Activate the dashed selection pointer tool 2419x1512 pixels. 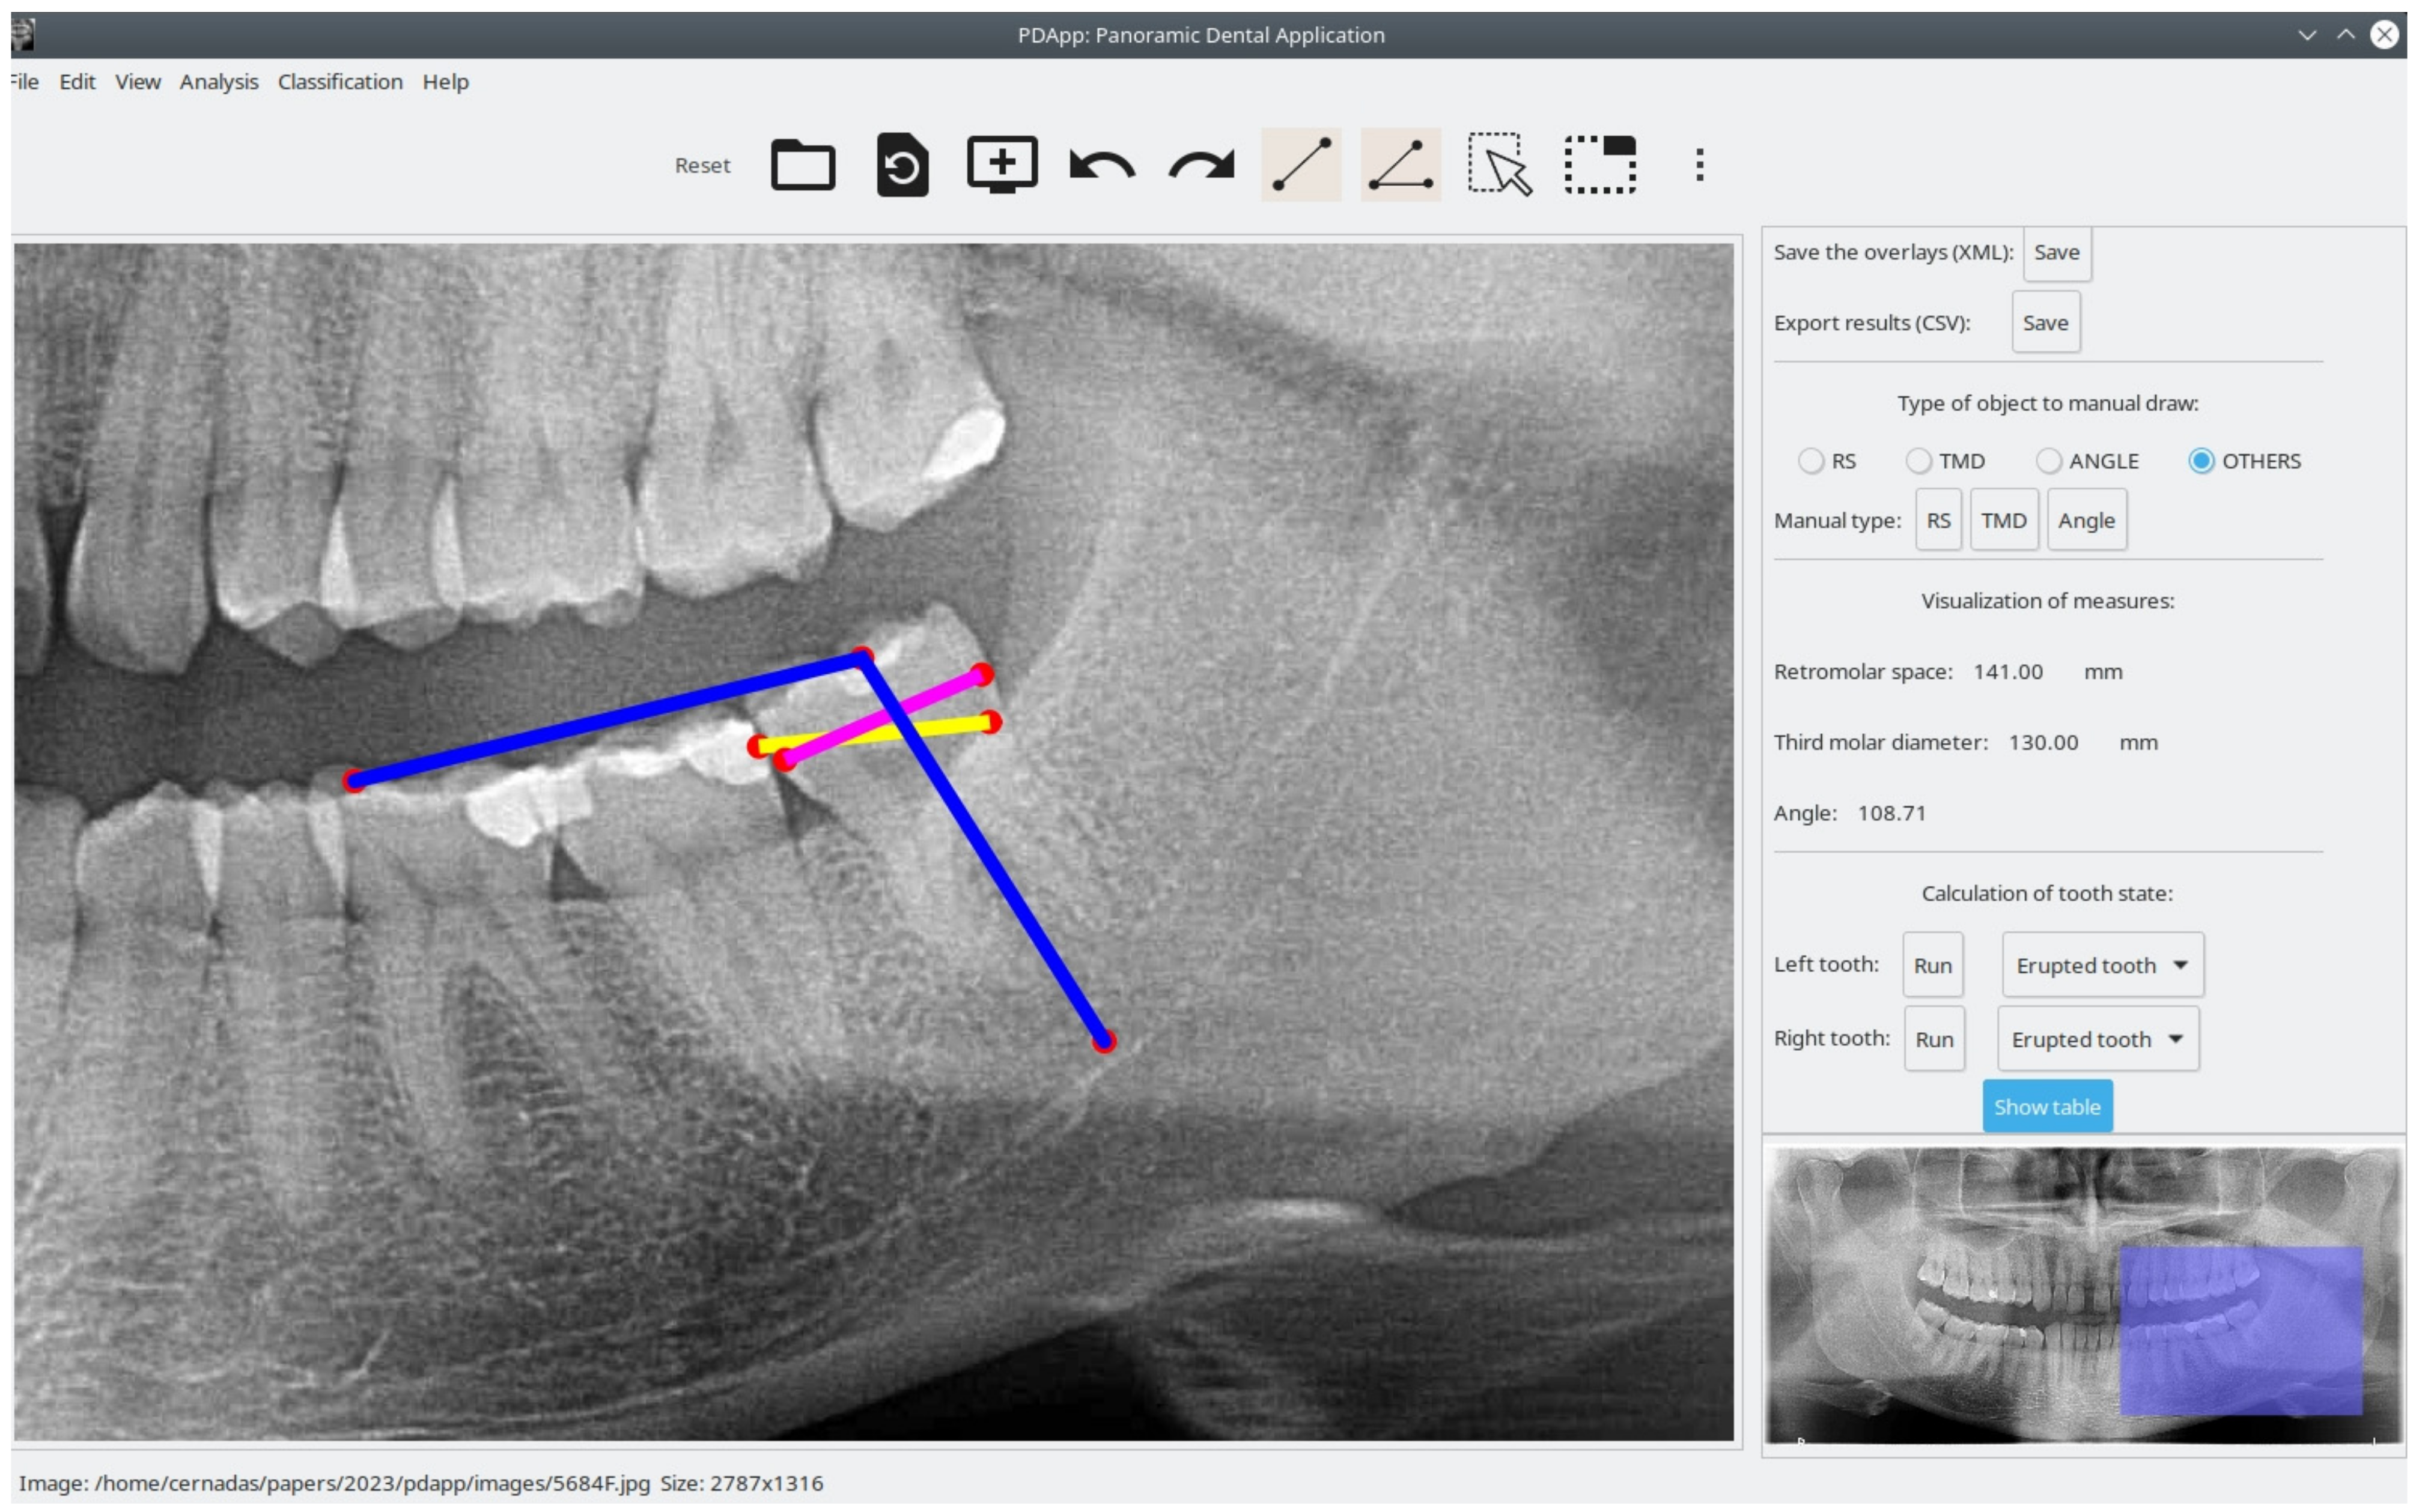pos(1500,165)
